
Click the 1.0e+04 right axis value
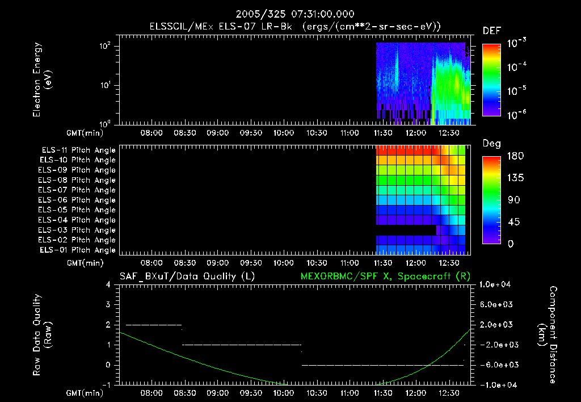coord(495,285)
